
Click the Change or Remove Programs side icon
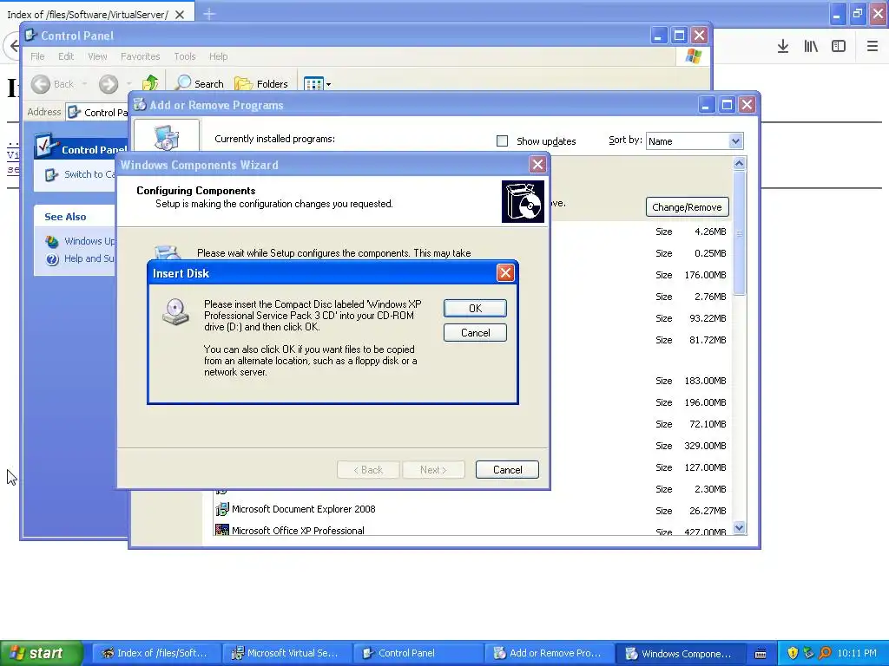167,136
